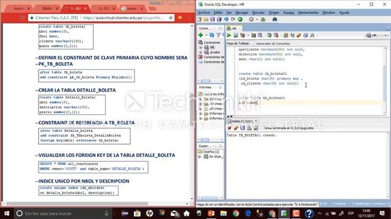The image size is (391, 219).
Task: Add new connection with green plus icon
Action: (x=200, y=35)
